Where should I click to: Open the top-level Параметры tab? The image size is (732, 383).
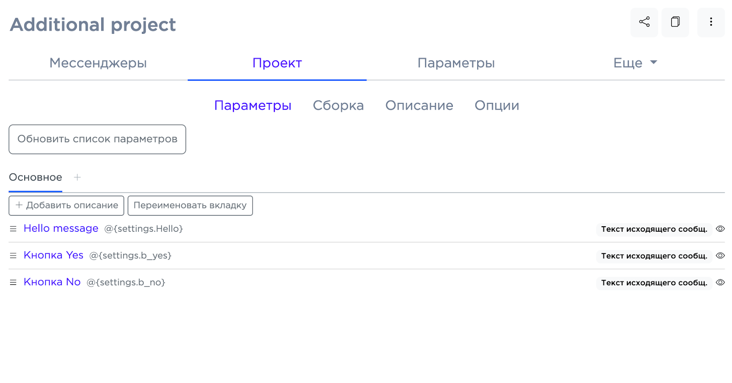pos(456,63)
